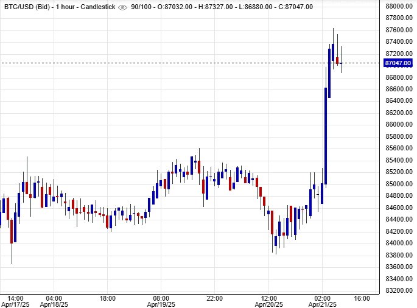The width and height of the screenshot is (417, 308).
Task: Click the 85000.00 label on price axis
Action: point(399,184)
